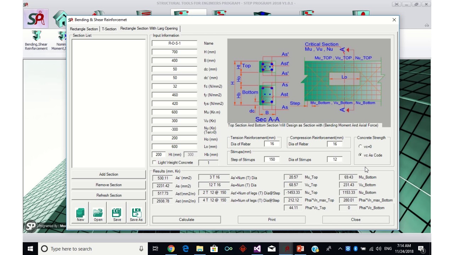Select vc As Code option

pyautogui.click(x=360, y=155)
